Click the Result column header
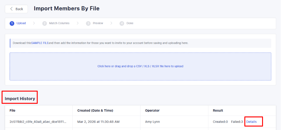The height and width of the screenshot is (130, 281). (x=218, y=110)
